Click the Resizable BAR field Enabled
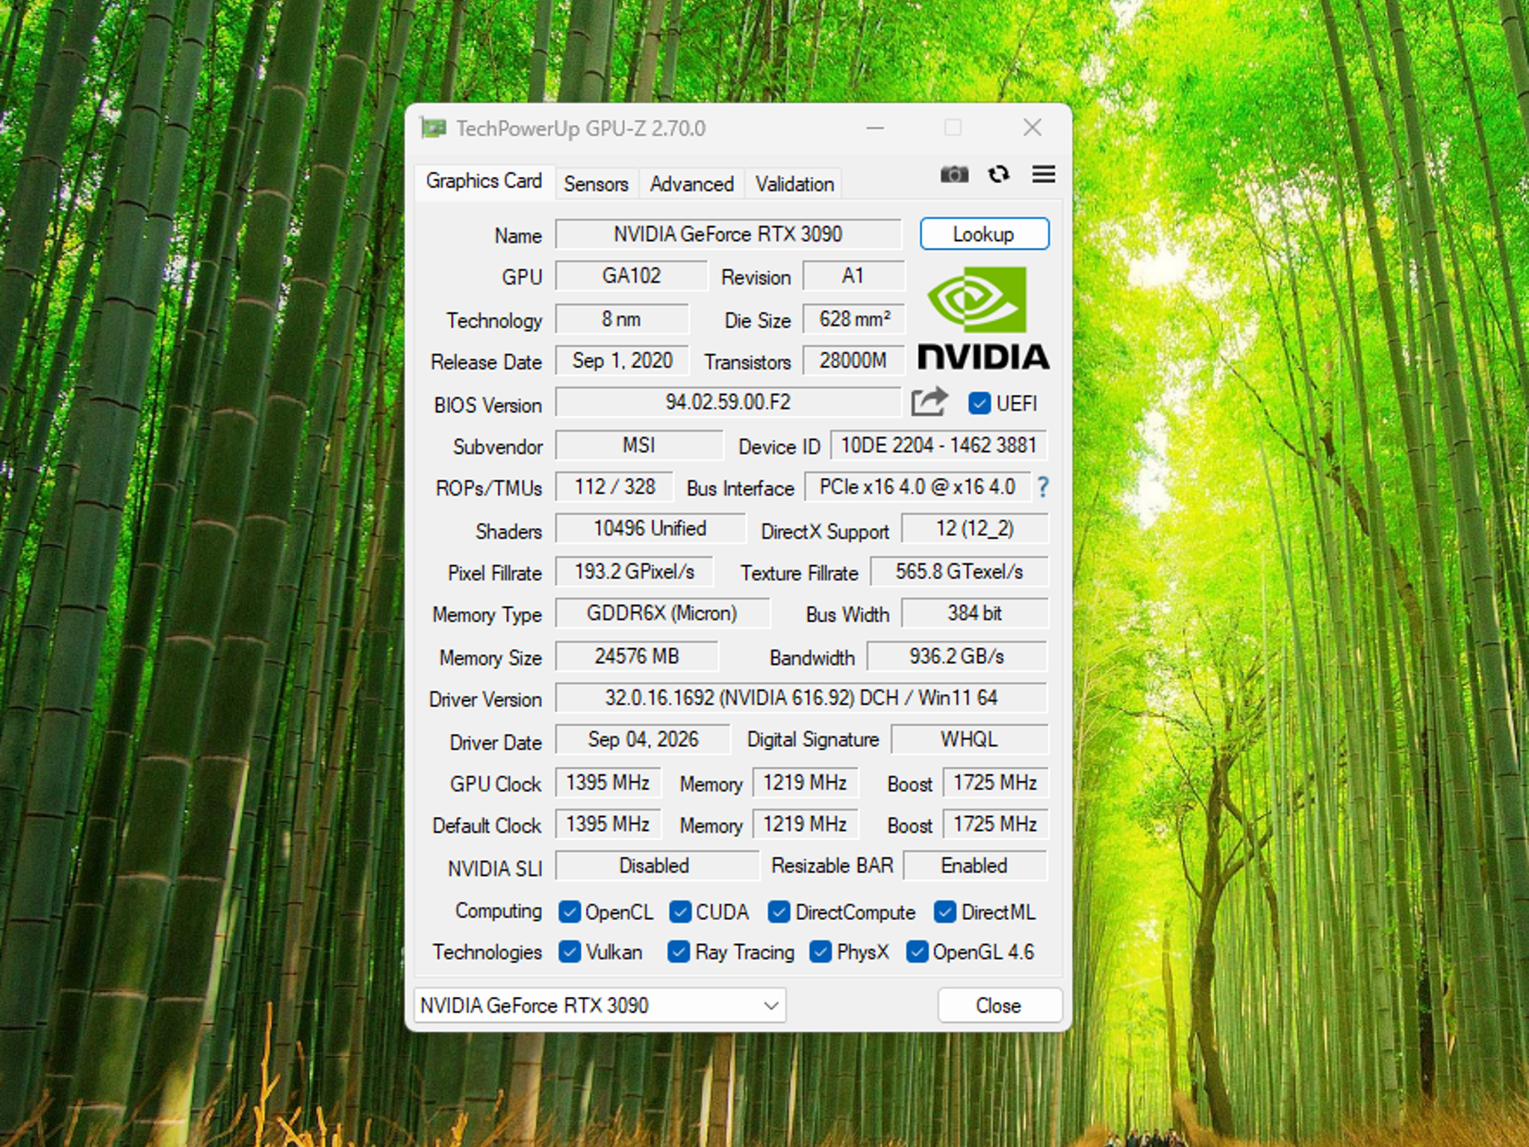The image size is (1529, 1147). (975, 865)
